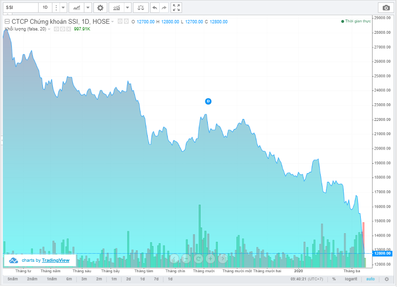Hide the CTCP Chứng khoán SSI series
This screenshot has height=287, width=397.
tap(120, 21)
